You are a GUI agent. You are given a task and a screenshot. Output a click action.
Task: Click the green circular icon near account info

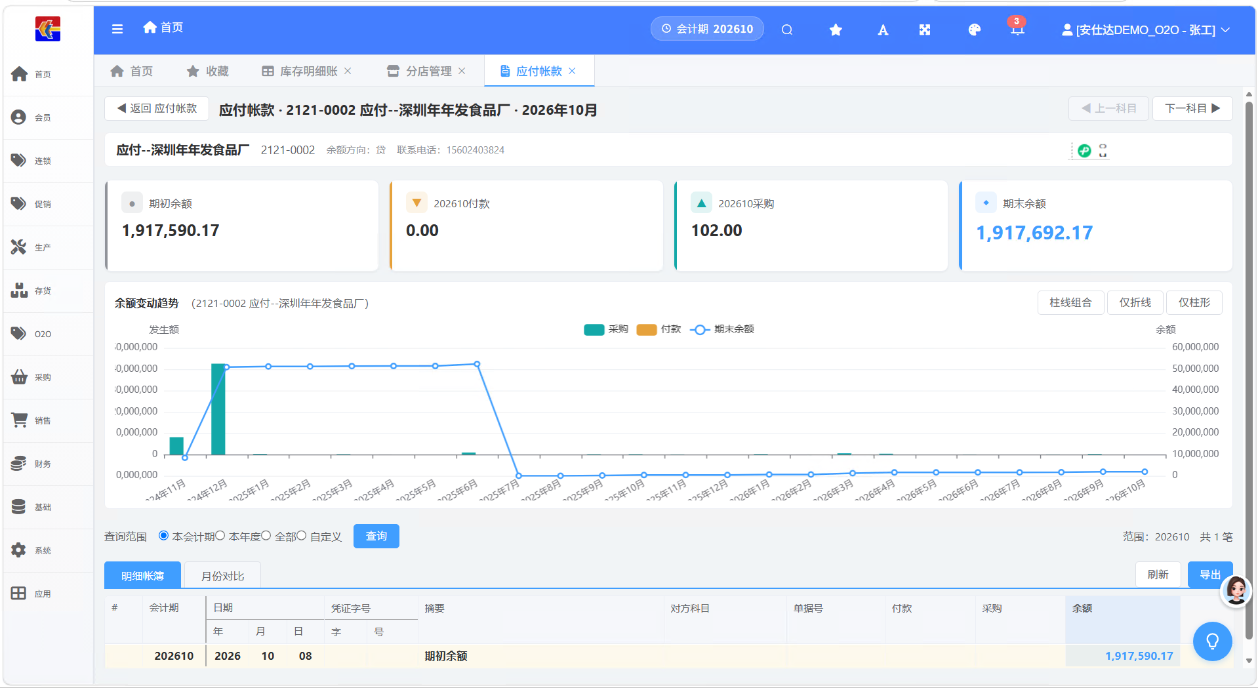click(1084, 151)
